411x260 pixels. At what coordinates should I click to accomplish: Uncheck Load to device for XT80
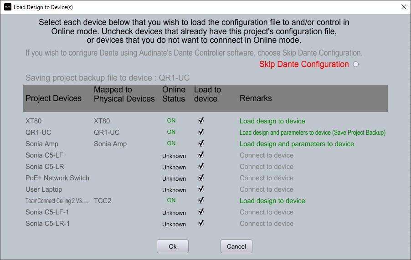click(x=201, y=121)
